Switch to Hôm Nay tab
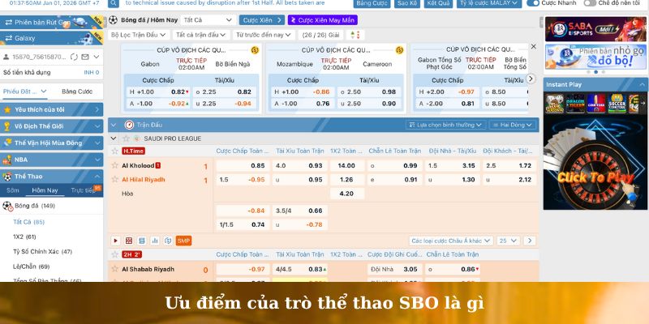The width and height of the screenshot is (649, 324). [x=45, y=190]
